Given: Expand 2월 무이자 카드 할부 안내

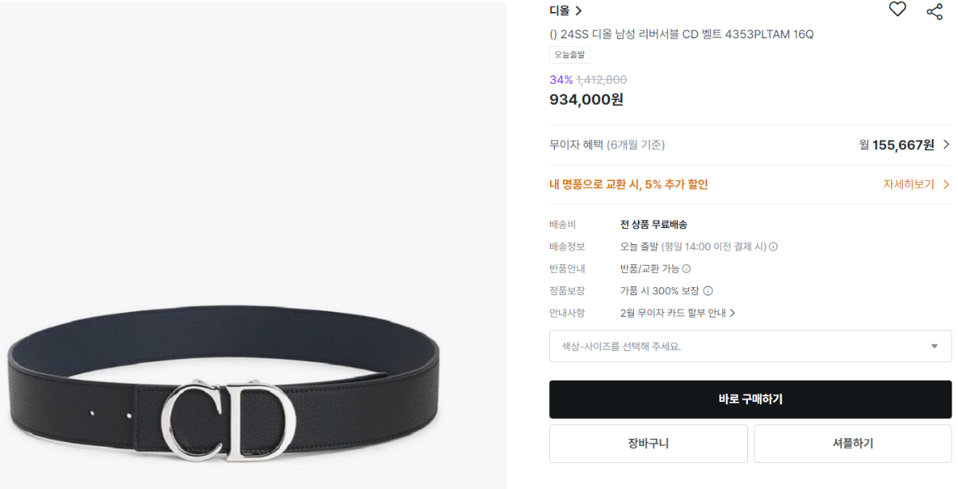Looking at the screenshot, I should (x=678, y=314).
